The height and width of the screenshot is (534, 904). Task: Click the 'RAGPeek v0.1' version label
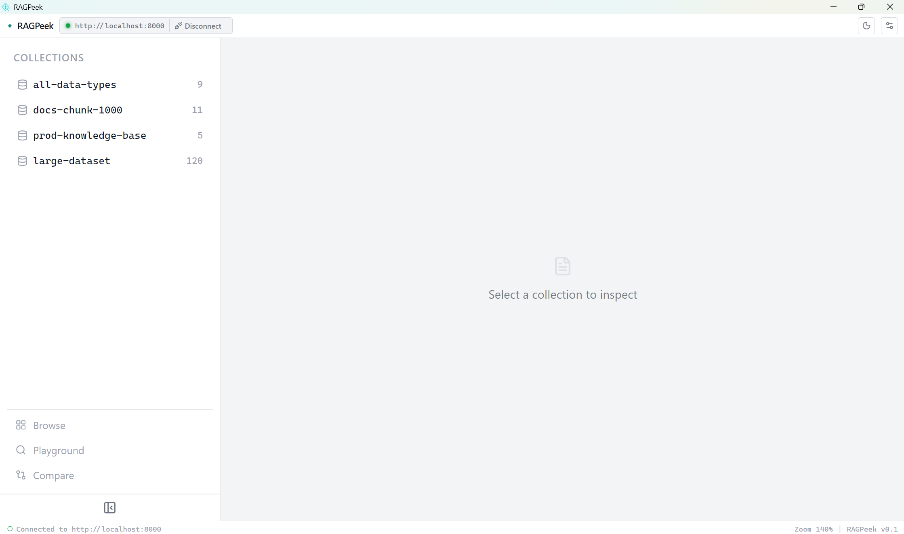click(x=872, y=529)
